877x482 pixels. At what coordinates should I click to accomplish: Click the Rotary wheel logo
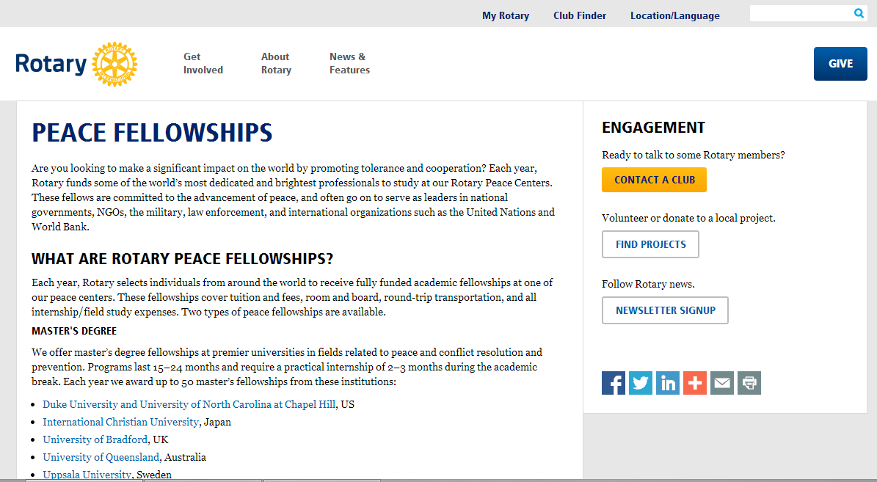[114, 64]
